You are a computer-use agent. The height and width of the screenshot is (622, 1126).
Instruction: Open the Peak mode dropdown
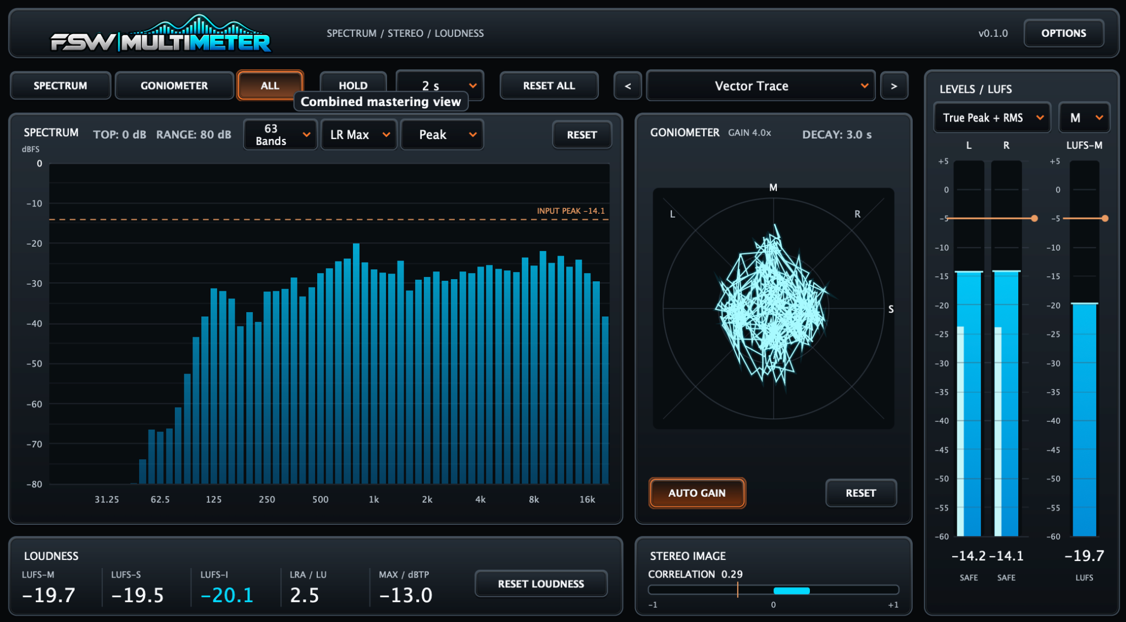[443, 135]
